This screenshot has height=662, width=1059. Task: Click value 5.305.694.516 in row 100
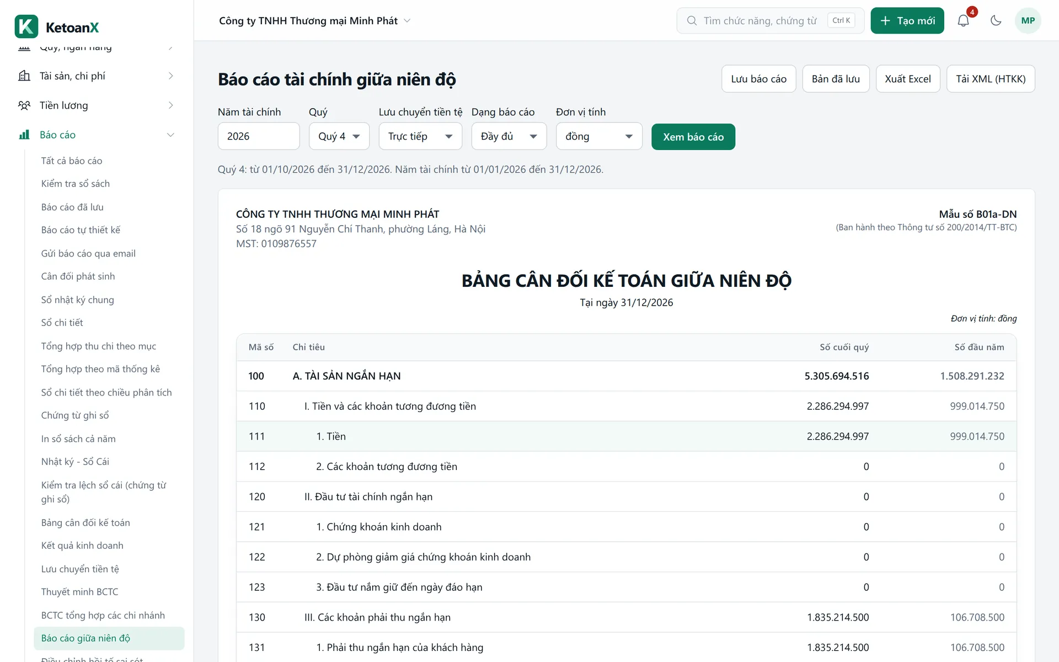836,376
